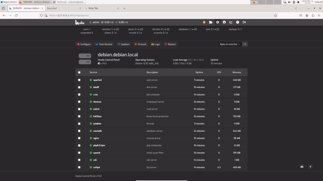
Task: Click the Memory column header
Action: pos(237,72)
